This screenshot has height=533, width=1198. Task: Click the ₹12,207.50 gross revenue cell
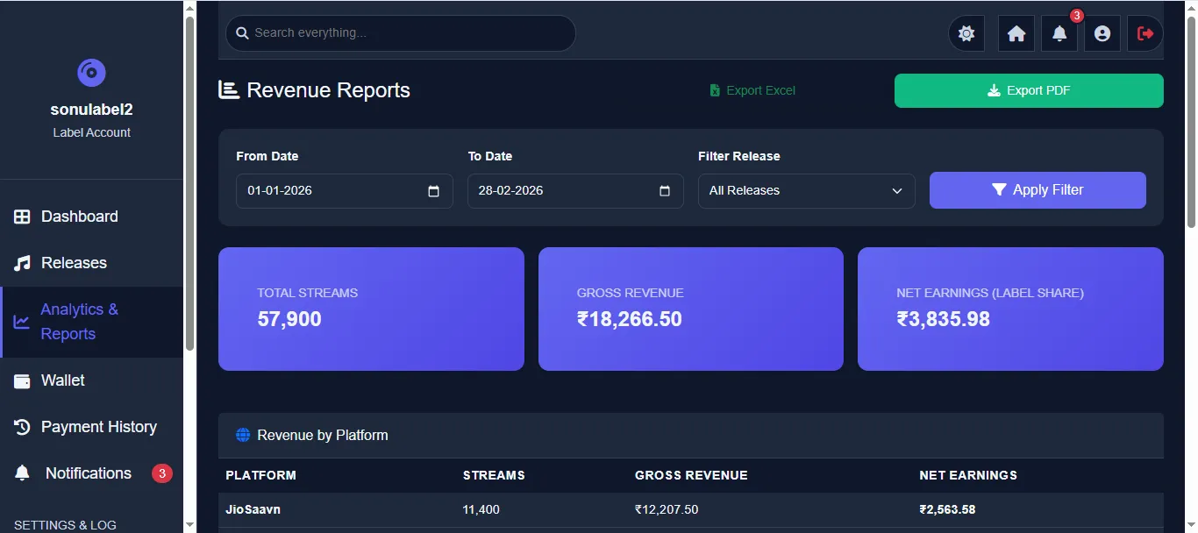[667, 509]
